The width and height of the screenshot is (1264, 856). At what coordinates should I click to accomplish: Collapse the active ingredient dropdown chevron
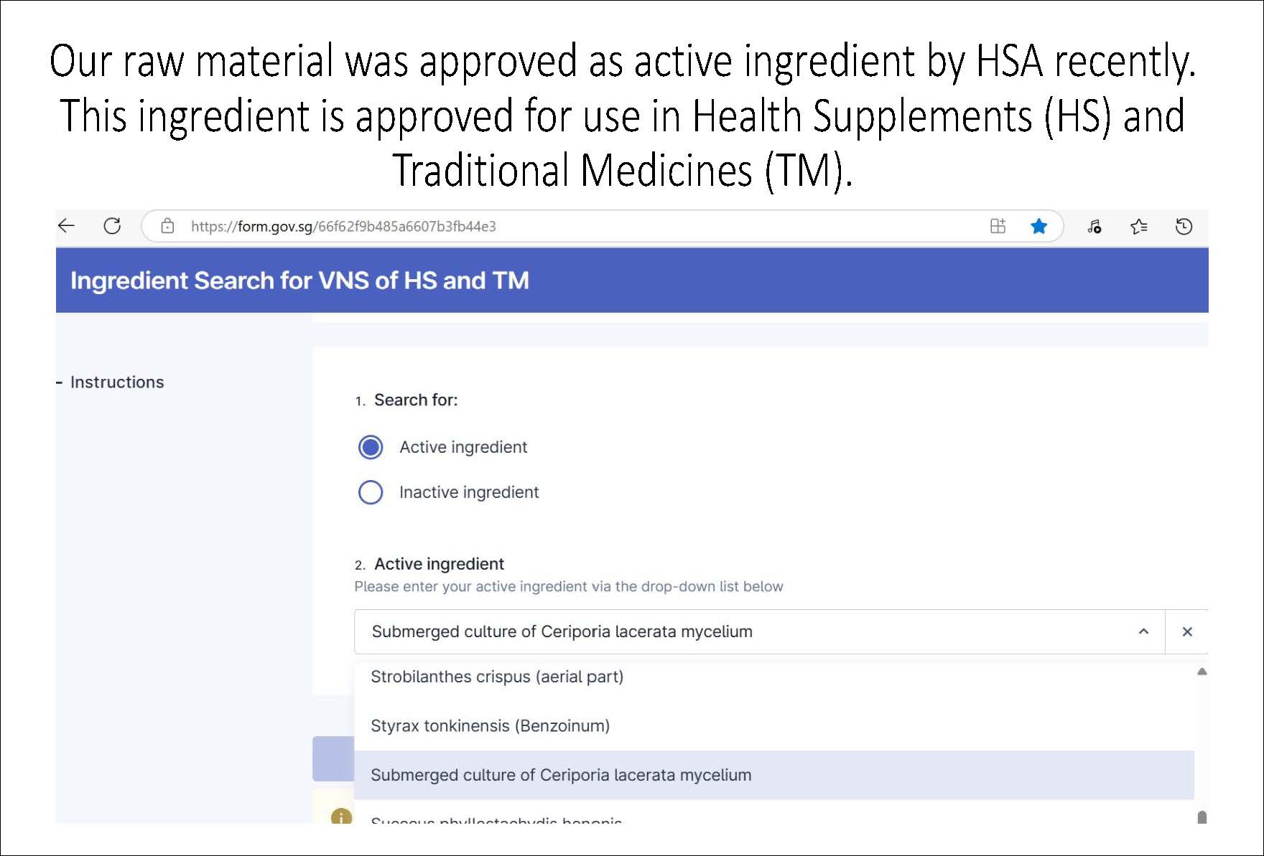[x=1143, y=631]
